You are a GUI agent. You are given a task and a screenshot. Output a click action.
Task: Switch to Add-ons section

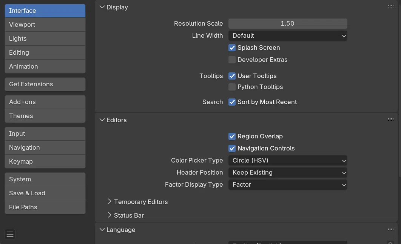coord(45,102)
